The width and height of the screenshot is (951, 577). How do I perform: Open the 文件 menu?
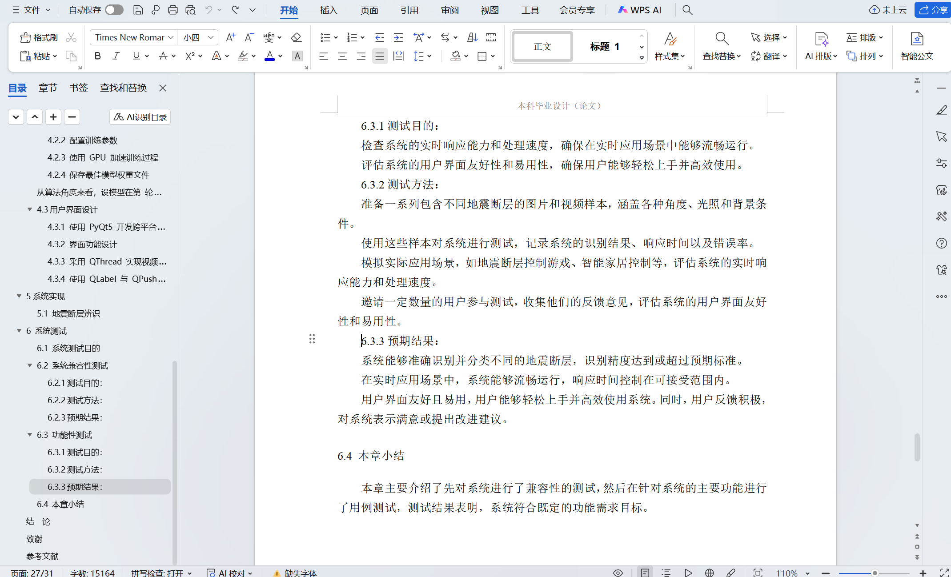coord(31,10)
